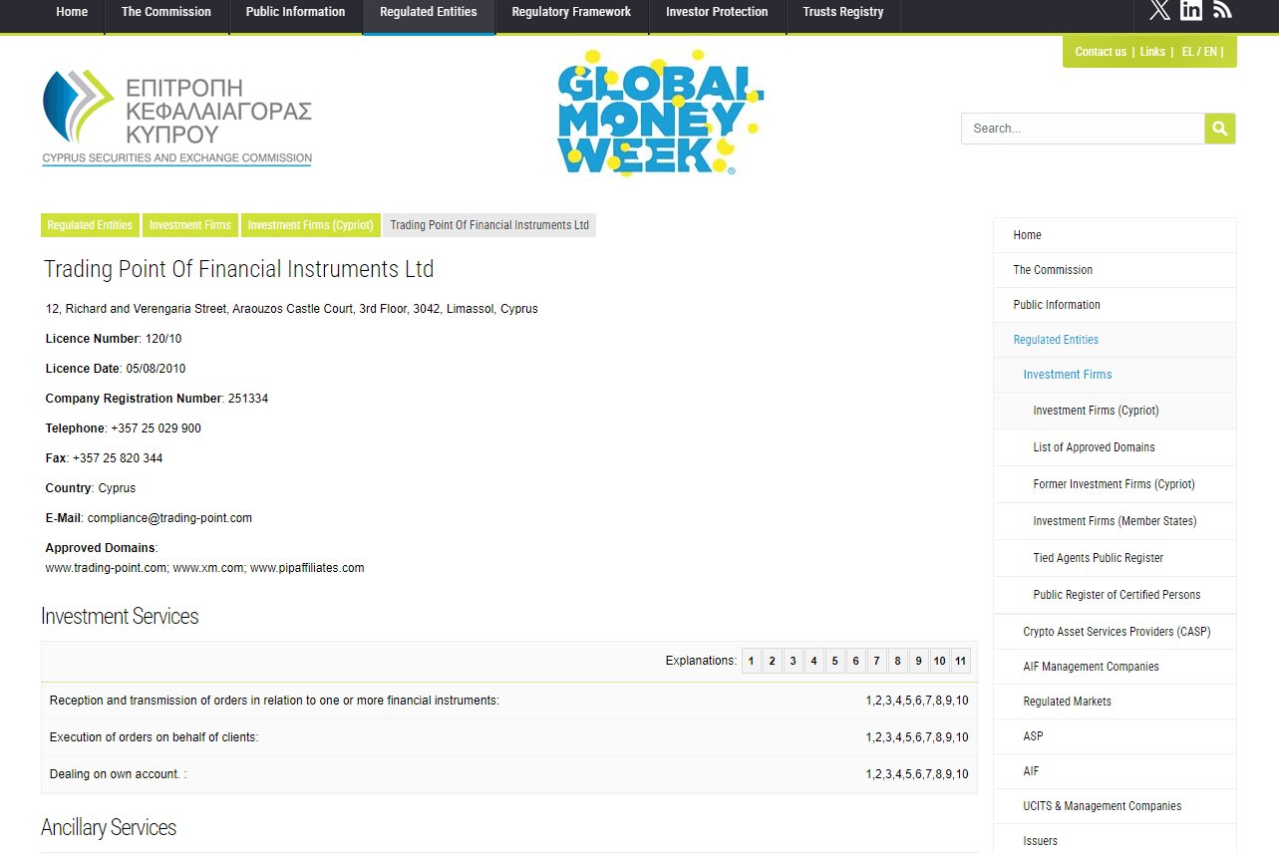
Task: Open Issuers sidebar item
Action: pyautogui.click(x=1115, y=841)
